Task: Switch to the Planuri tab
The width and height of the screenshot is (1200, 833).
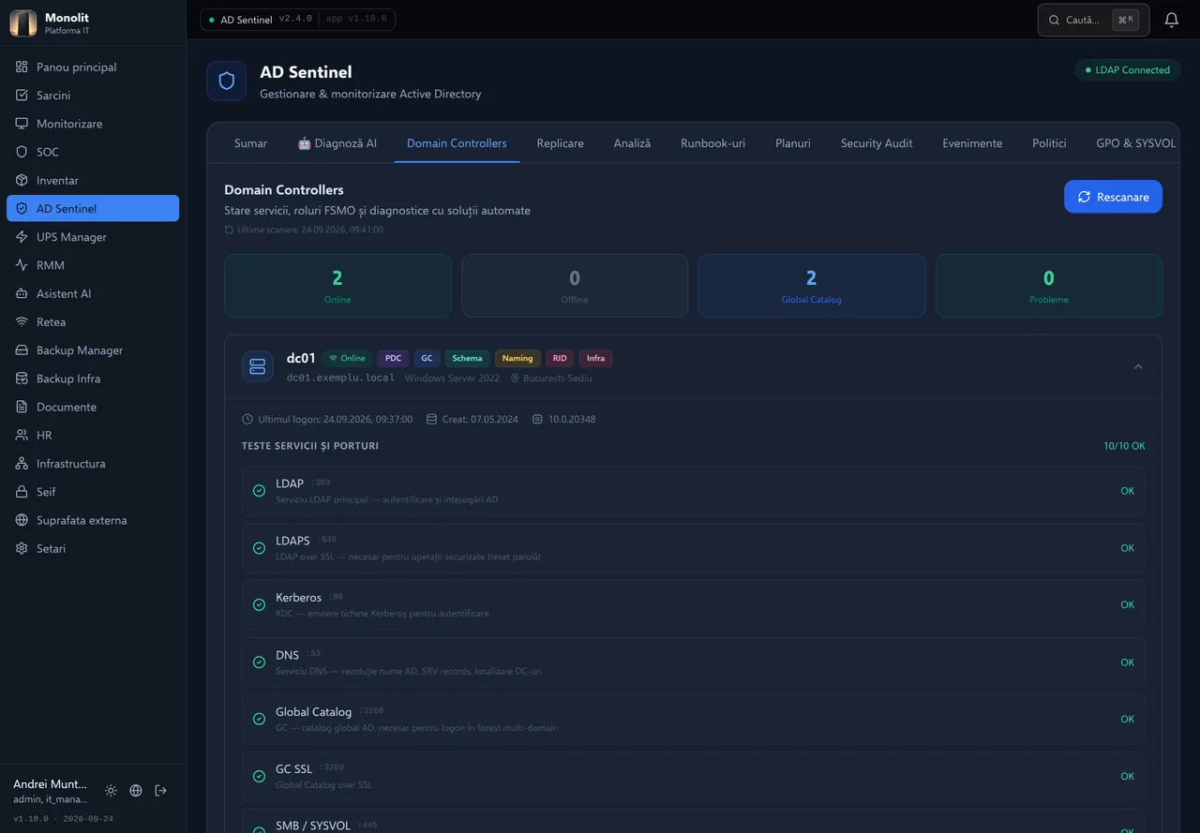Action: pos(793,143)
